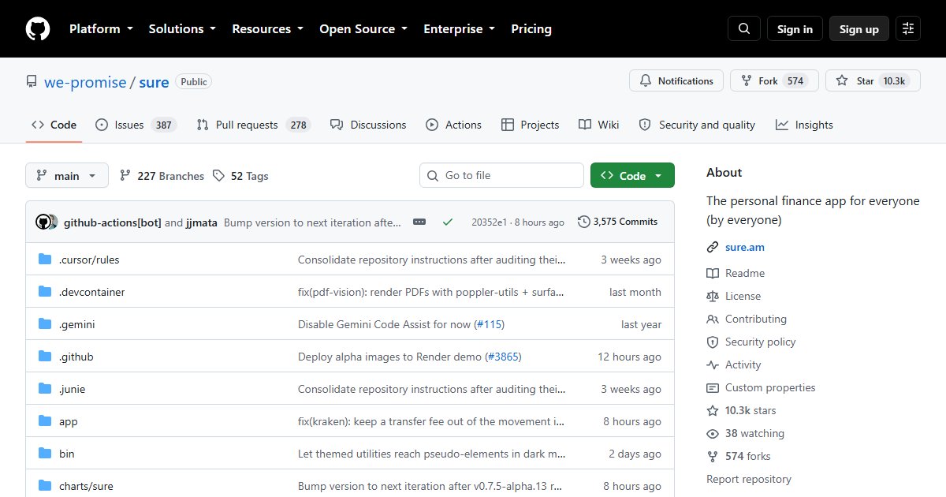The image size is (946, 497).
Task: Click the folder icon next to charts/sure
Action: point(45,486)
